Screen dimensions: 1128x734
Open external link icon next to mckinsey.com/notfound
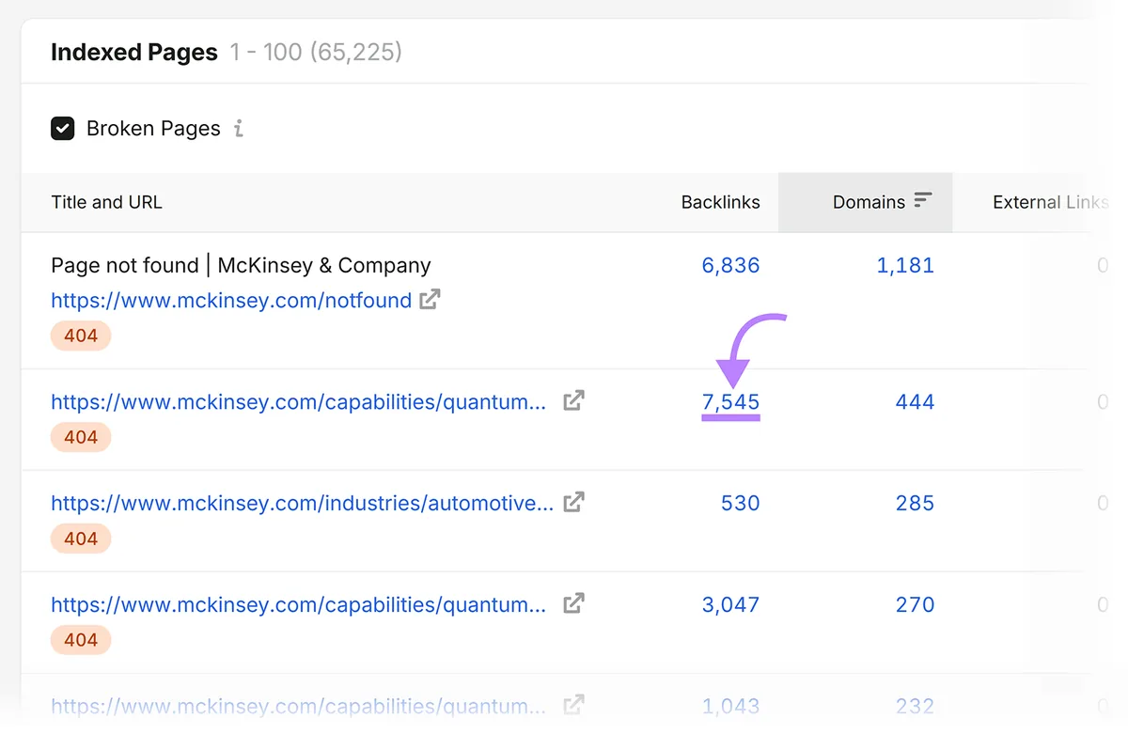[x=430, y=300]
